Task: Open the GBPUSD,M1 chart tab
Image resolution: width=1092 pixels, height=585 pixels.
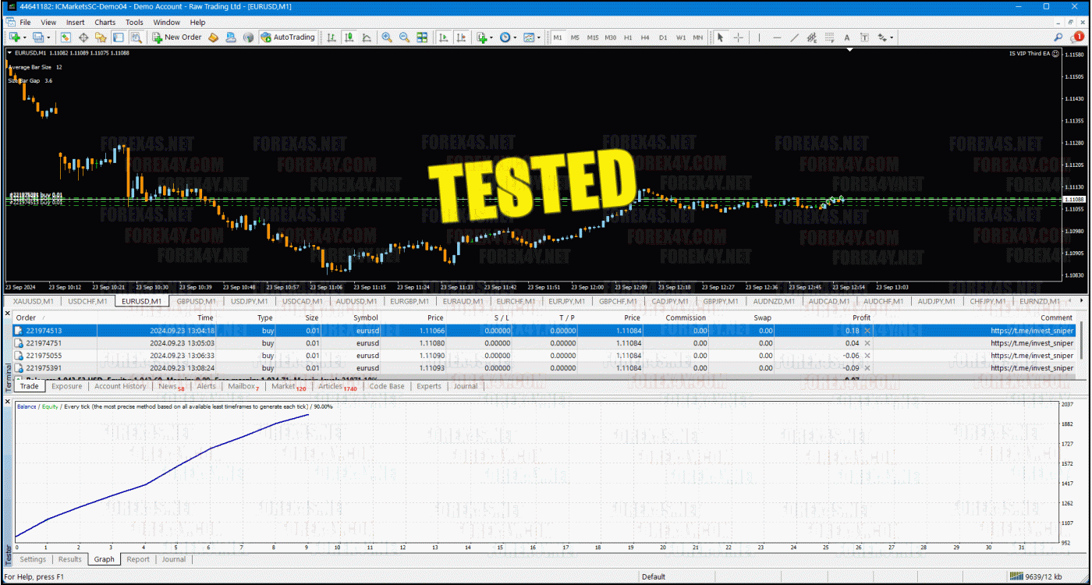Action: tap(197, 301)
